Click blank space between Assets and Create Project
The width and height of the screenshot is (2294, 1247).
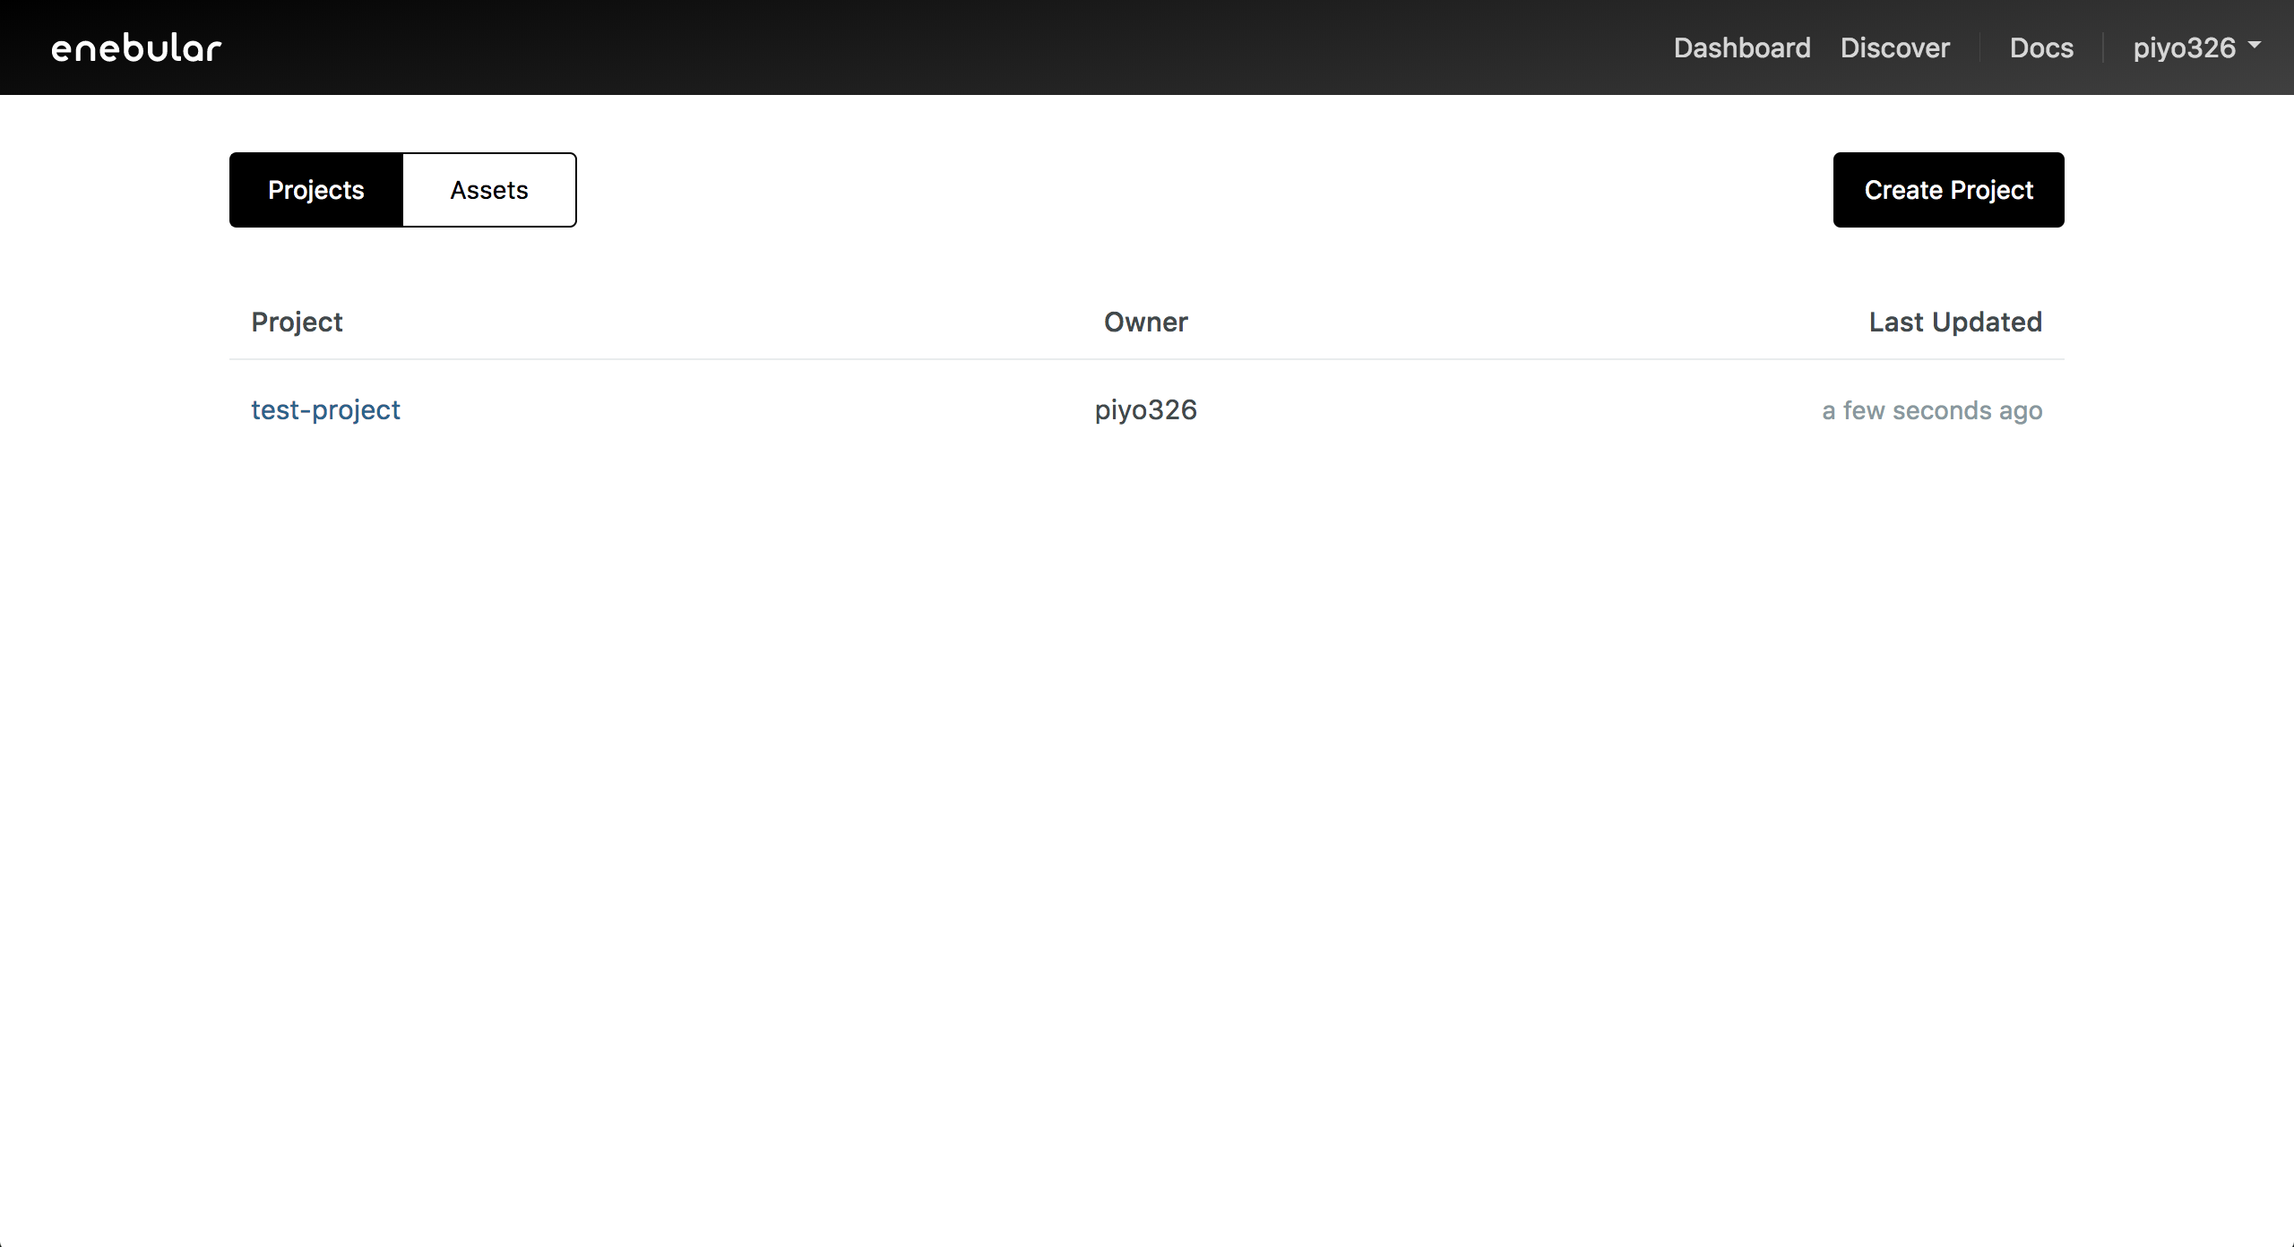(1201, 190)
